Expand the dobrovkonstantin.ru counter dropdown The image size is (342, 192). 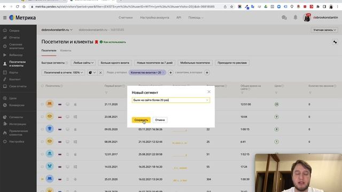(x=57, y=30)
